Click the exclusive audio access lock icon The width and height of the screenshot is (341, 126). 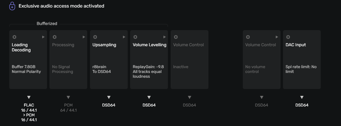(12, 6)
